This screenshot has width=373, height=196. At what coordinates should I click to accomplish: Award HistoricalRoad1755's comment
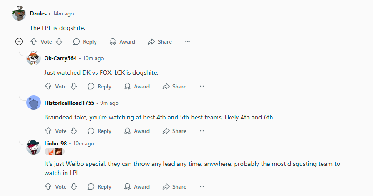(137, 131)
